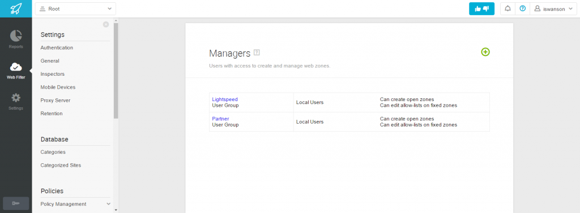This screenshot has height=213, width=580.
Task: Expand the Policy Management item
Action: [x=75, y=204]
